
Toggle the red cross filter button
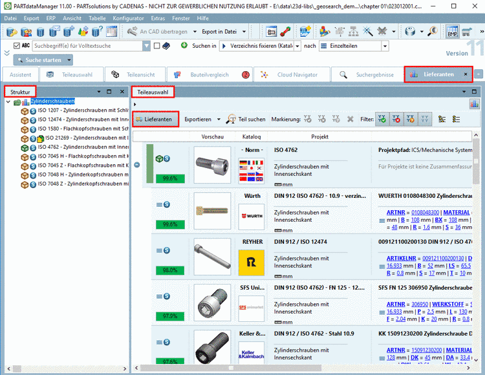point(396,120)
